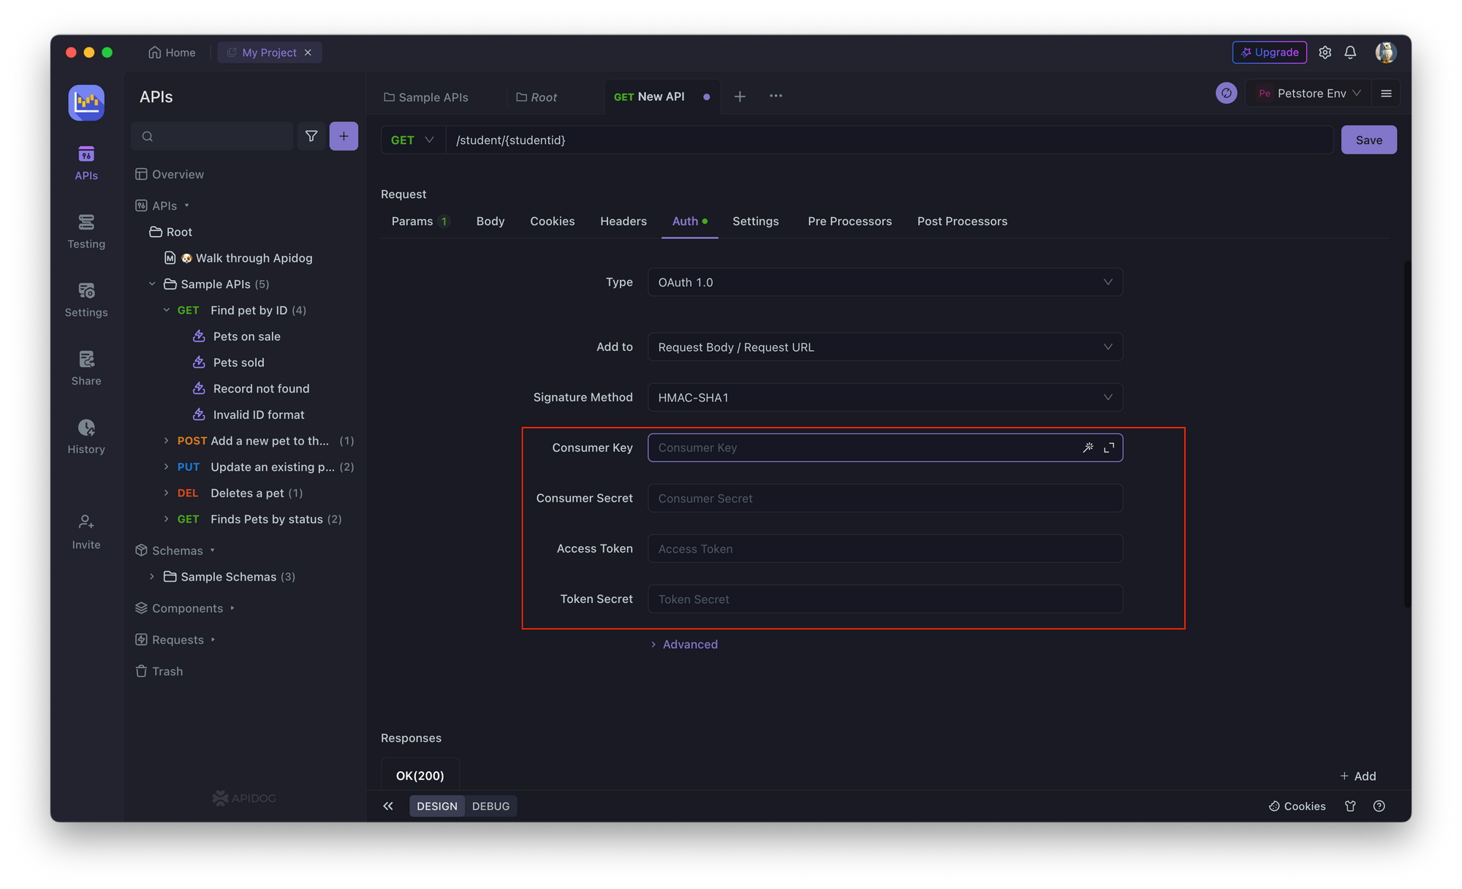Open Trash in the sidebar

tap(159, 671)
